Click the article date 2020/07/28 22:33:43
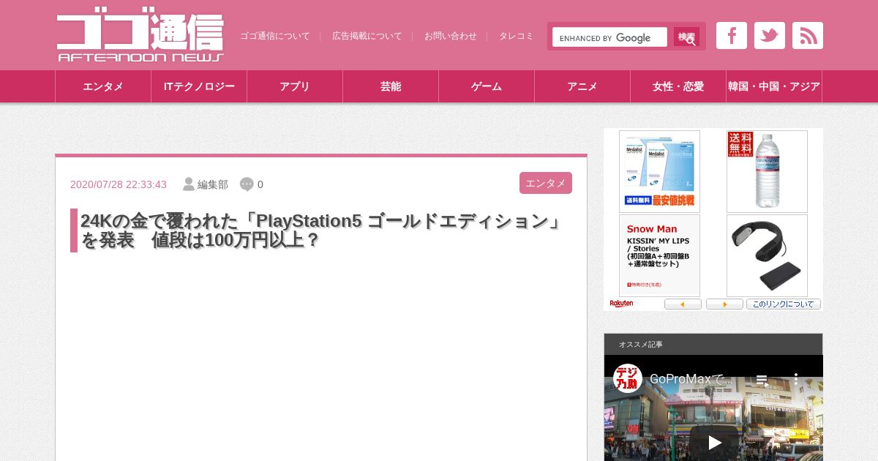878x461 pixels. tap(119, 184)
